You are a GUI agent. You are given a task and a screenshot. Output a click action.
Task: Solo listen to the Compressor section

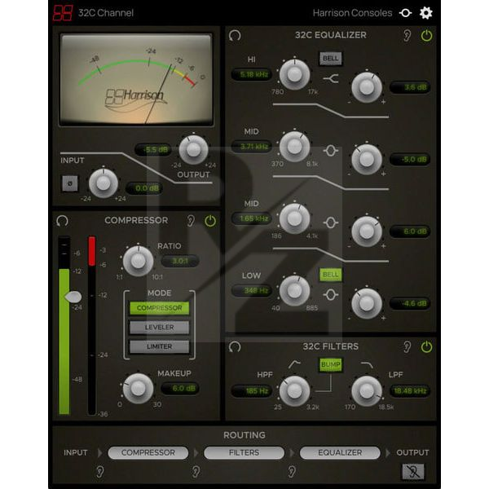point(191,221)
